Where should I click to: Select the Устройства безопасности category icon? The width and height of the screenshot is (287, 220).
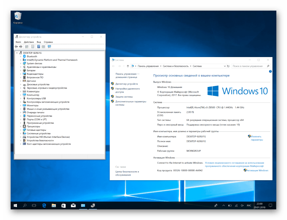point(24,140)
